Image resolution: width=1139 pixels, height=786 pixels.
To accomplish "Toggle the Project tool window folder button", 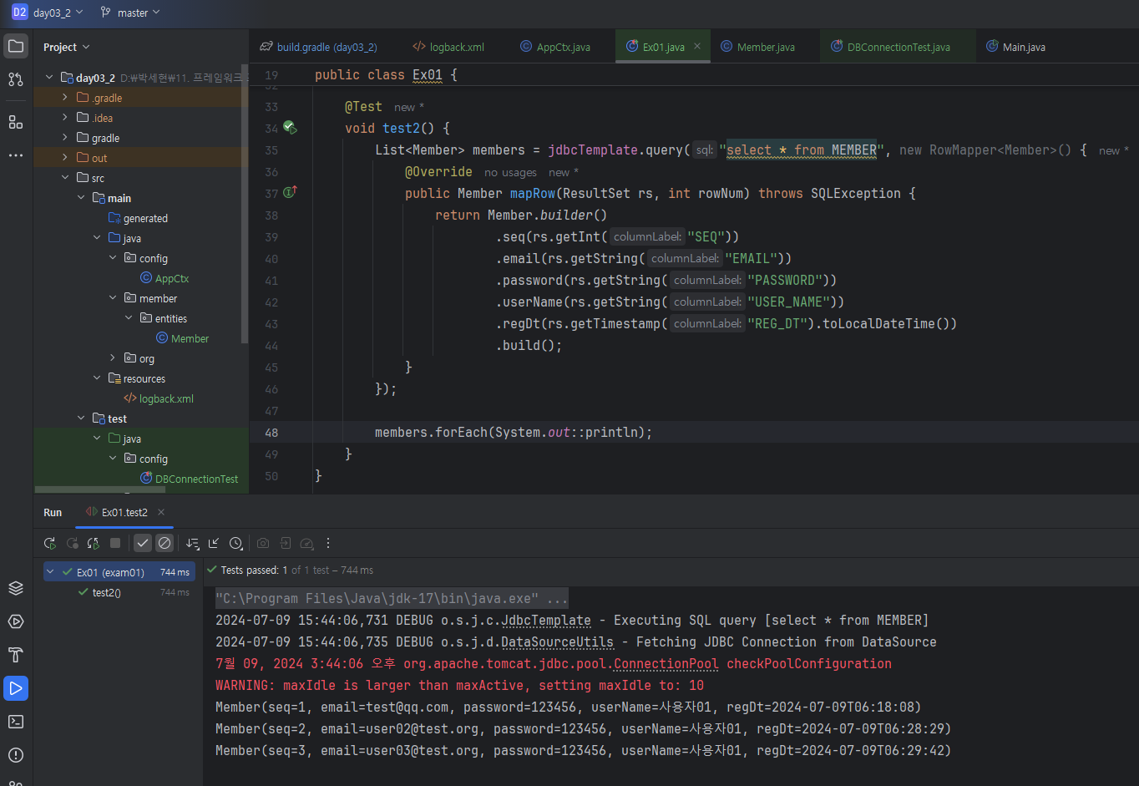I will click(16, 46).
